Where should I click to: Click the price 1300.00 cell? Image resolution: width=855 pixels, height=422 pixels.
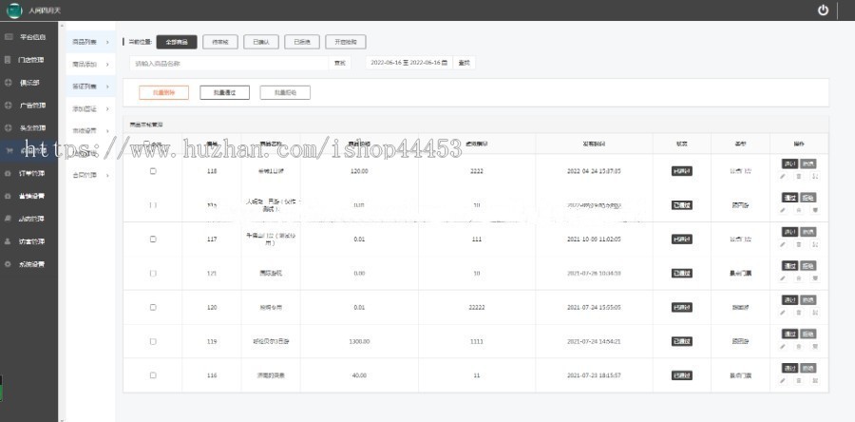pos(359,341)
